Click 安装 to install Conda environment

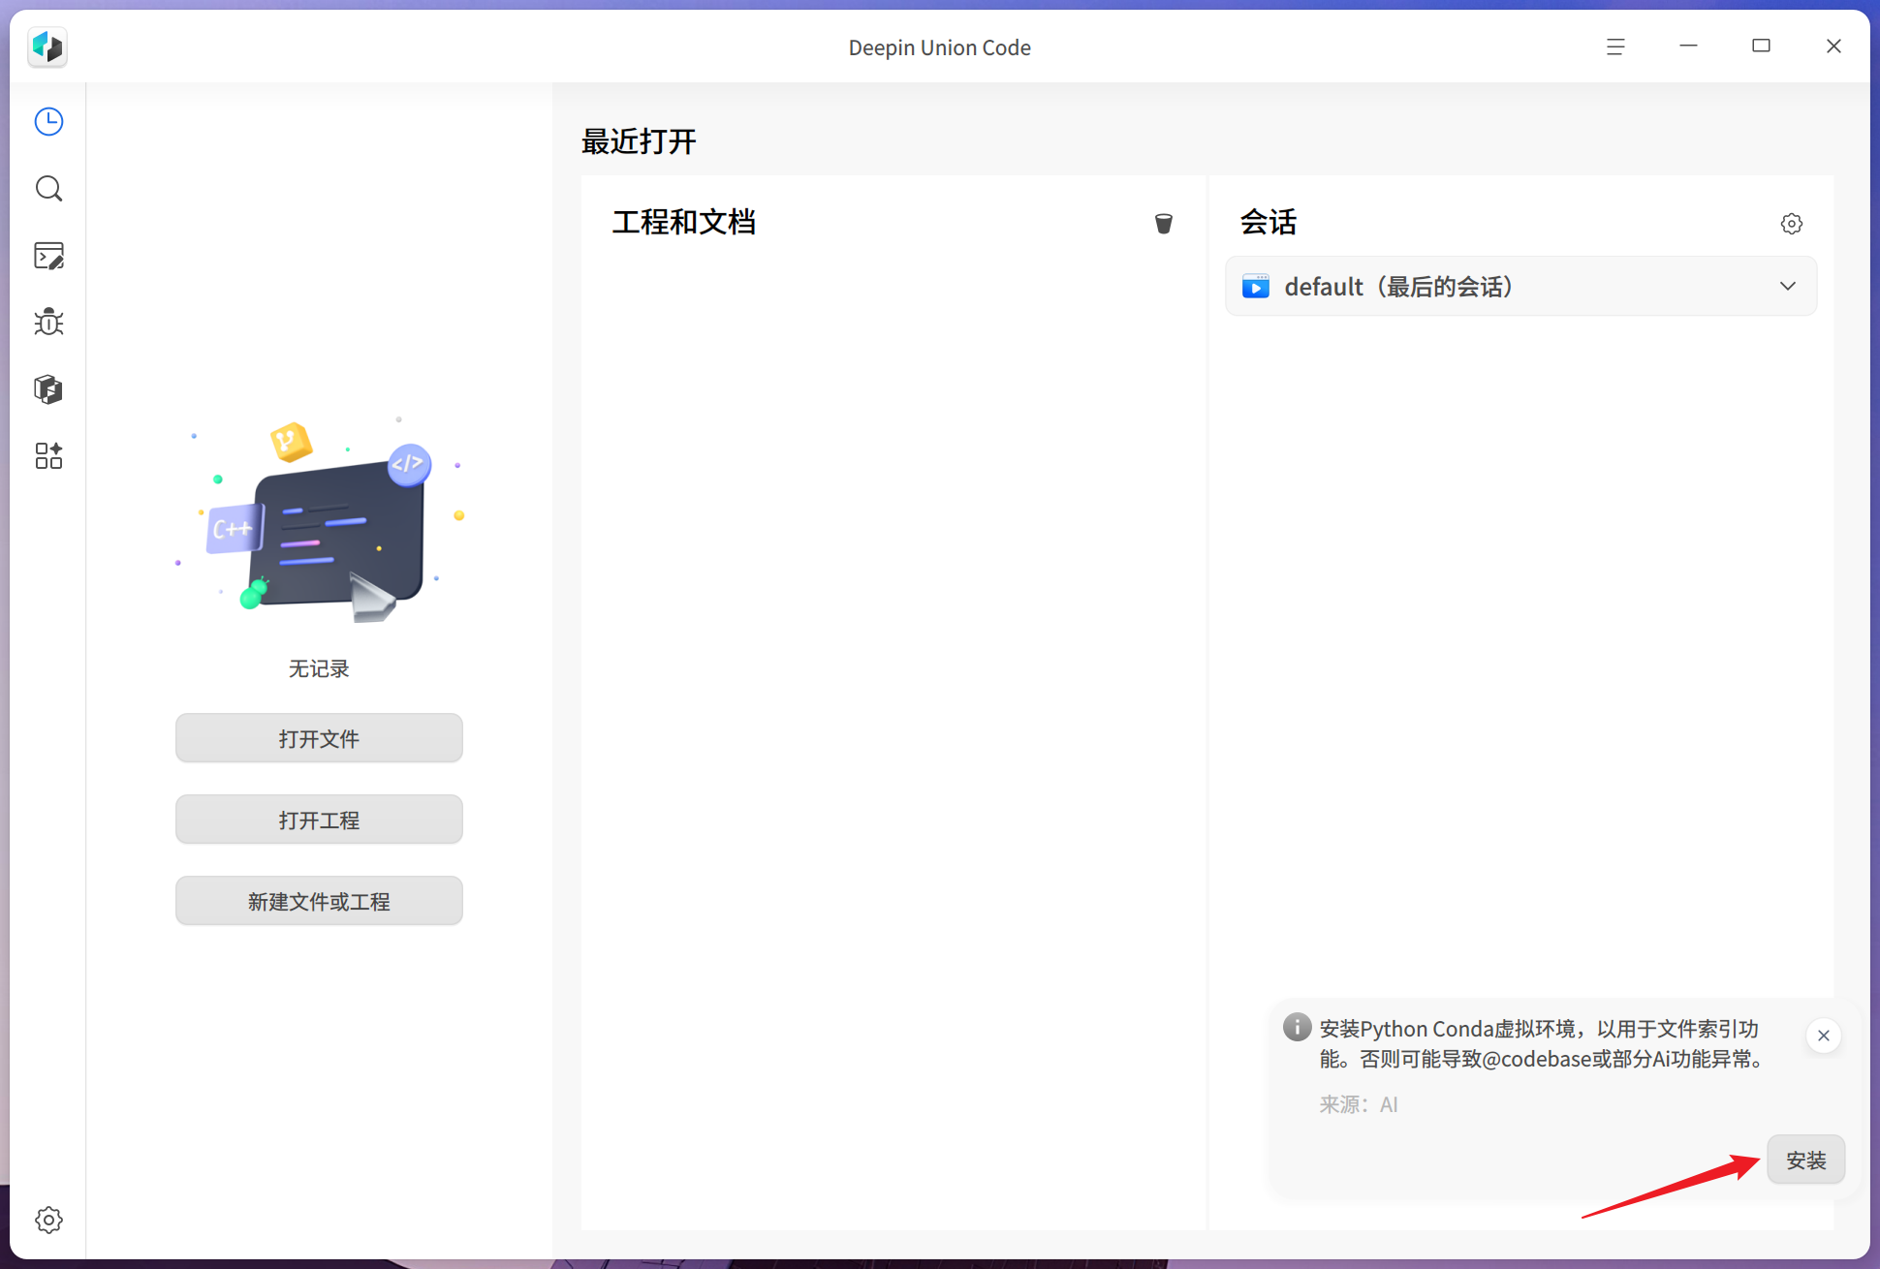click(1805, 1160)
